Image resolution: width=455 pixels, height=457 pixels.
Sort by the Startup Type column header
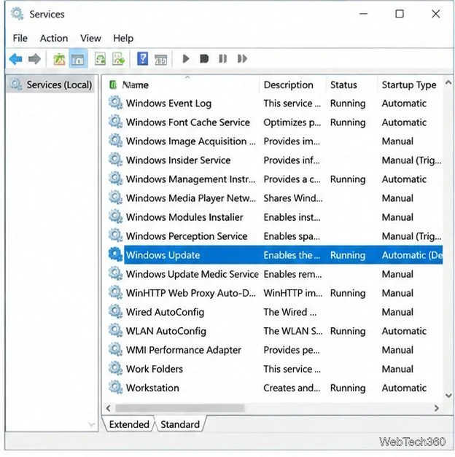coord(410,85)
